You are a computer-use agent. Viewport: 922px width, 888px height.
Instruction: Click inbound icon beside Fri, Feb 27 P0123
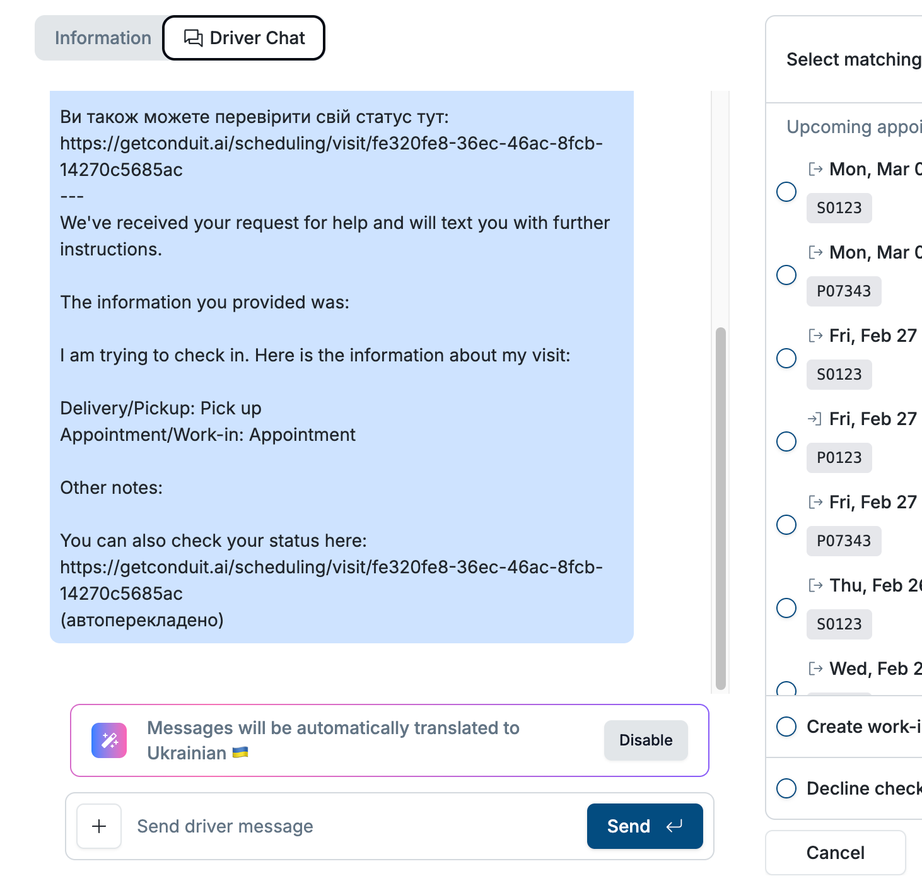(x=815, y=419)
